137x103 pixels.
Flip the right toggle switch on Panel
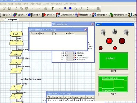pyautogui.click(x=126, y=32)
